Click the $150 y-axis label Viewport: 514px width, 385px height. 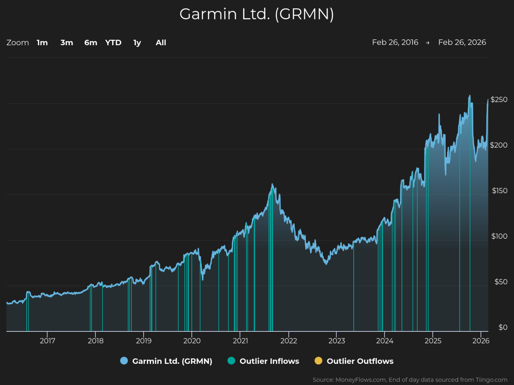(x=500, y=191)
